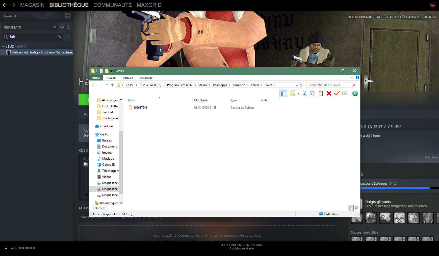Viewport: 439px width, 256px height.
Task: Open the MAGASIN tab in Steam
Action: pyautogui.click(x=32, y=5)
